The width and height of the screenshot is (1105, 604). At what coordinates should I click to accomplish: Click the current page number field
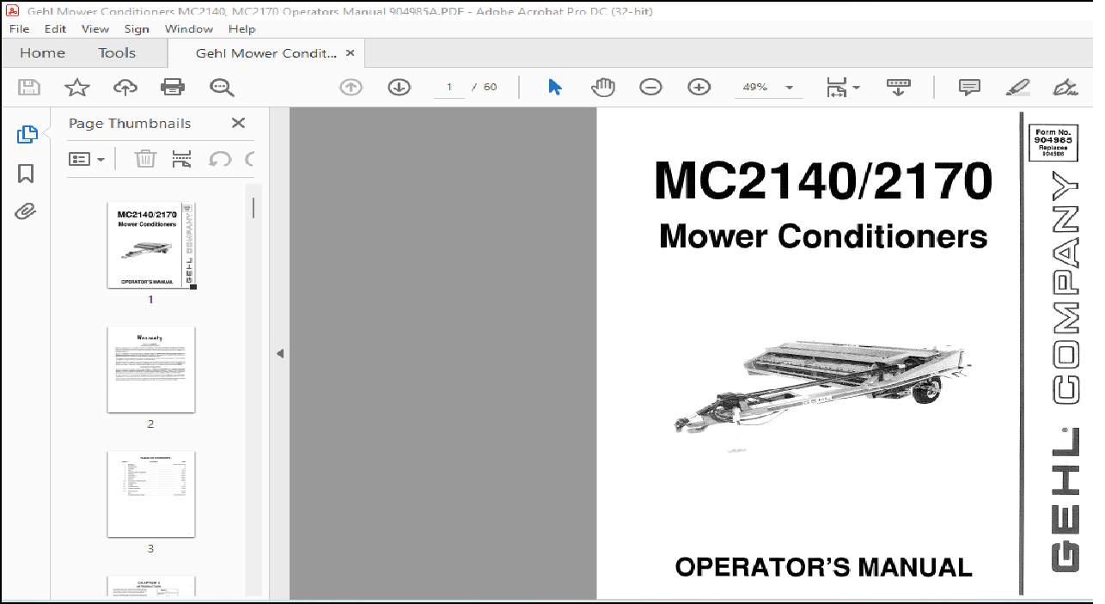point(449,87)
